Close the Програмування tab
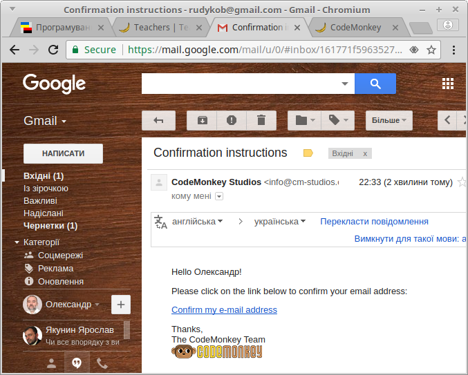The width and height of the screenshot is (468, 375). pos(101,28)
